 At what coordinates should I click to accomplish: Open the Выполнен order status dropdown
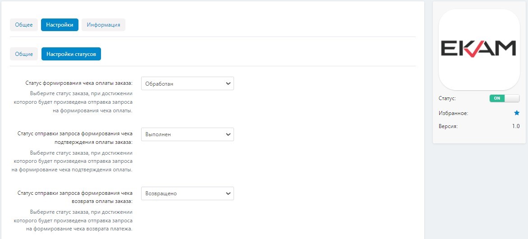point(187,134)
